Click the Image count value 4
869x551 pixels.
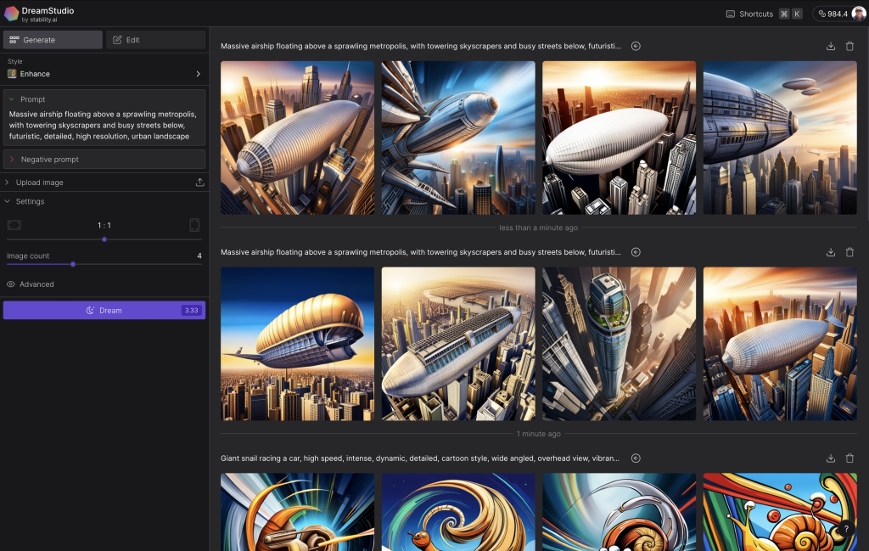click(x=199, y=256)
